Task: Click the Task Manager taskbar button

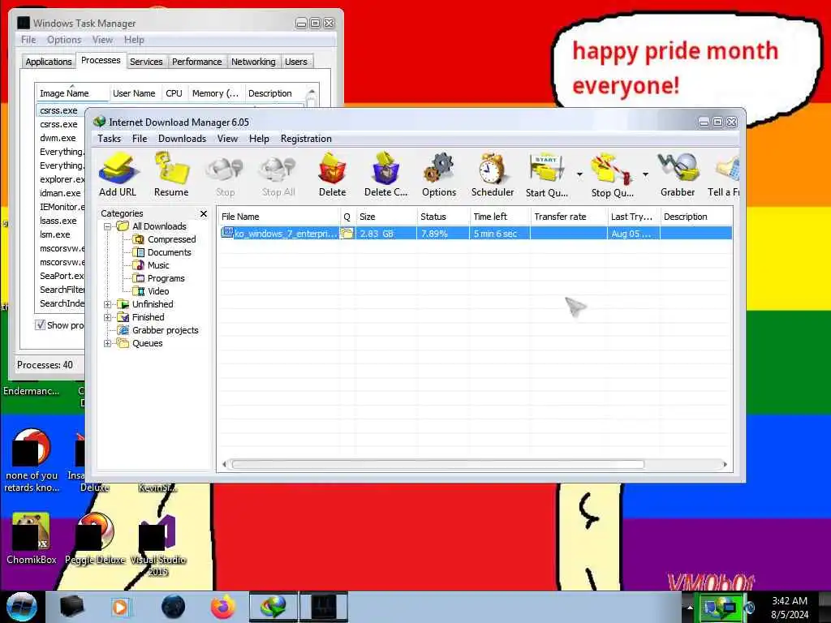Action: coord(324,607)
